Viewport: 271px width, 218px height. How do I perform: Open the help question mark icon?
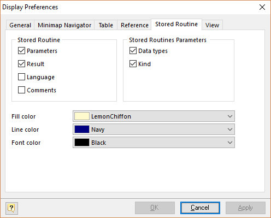[11, 208]
